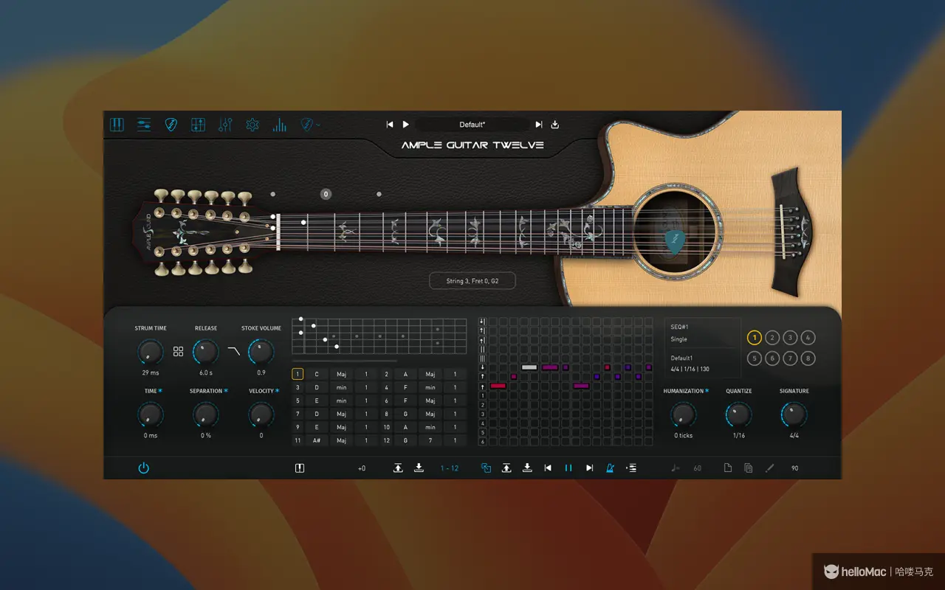This screenshot has width=945, height=590.
Task: Advance to next preset with right arrow
Action: pos(538,124)
